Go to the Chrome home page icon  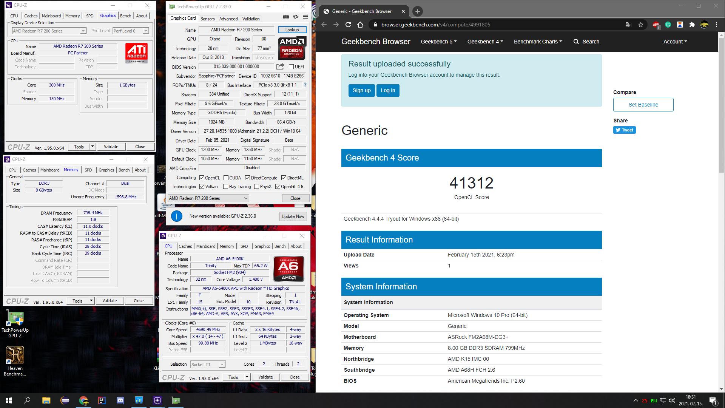(360, 25)
